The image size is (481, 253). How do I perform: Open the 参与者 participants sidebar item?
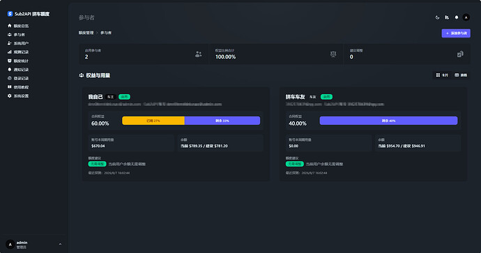tap(16, 35)
